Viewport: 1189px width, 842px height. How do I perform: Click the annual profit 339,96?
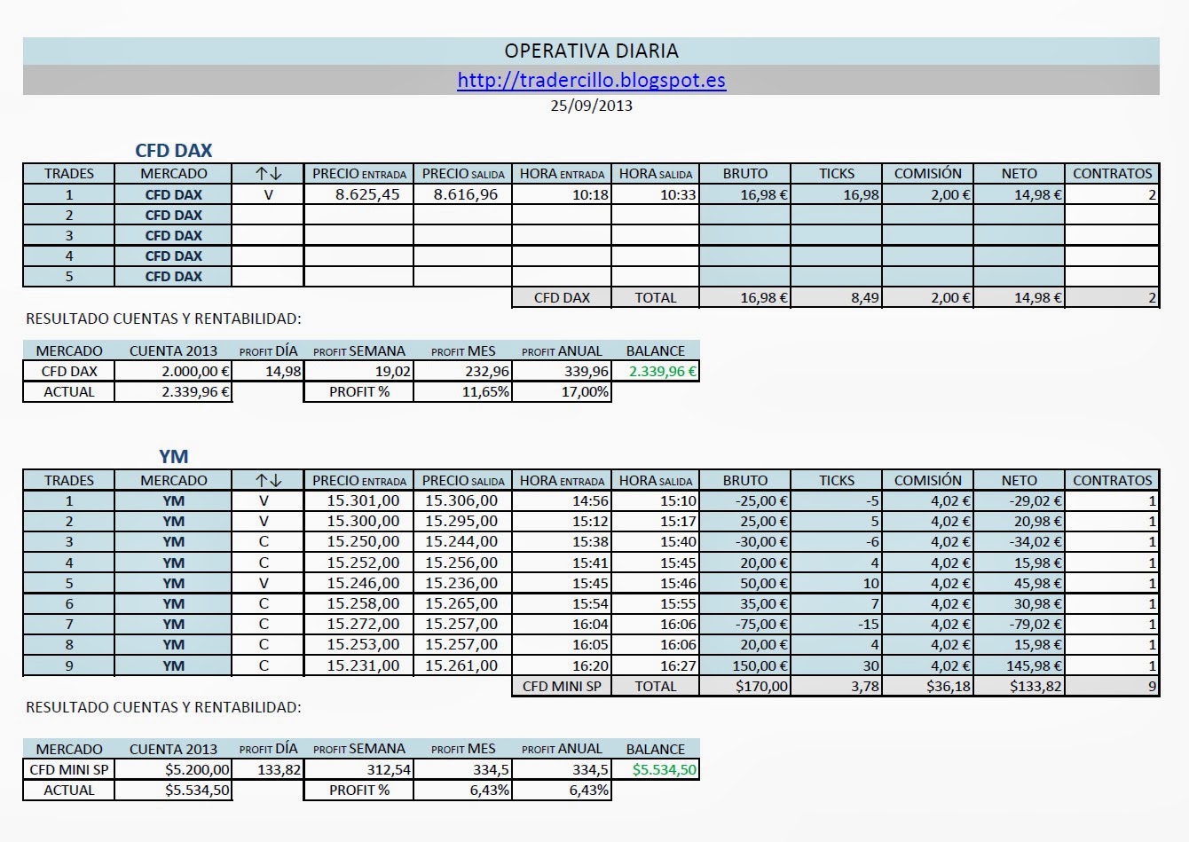(587, 371)
